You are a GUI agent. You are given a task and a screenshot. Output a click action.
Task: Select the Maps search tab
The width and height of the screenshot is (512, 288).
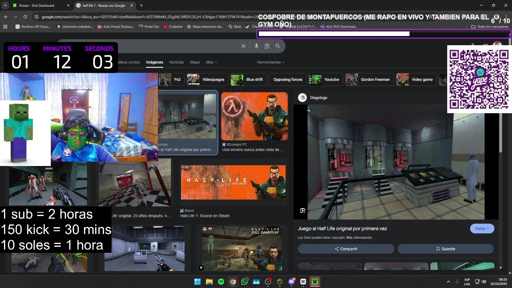coord(195,62)
